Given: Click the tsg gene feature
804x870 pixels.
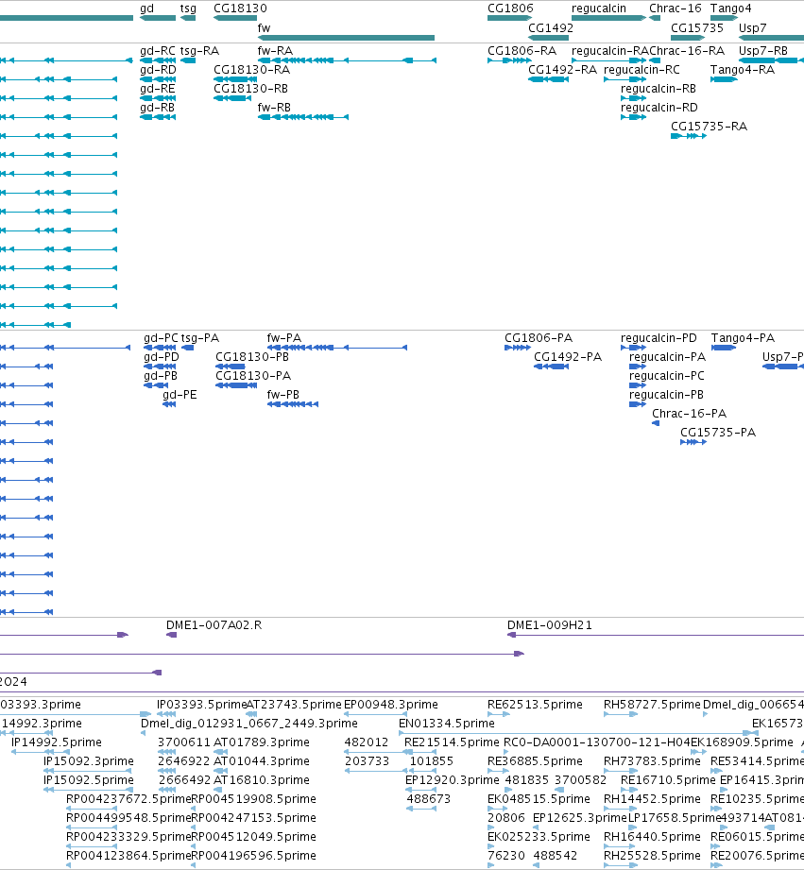Looking at the screenshot, I should pyautogui.click(x=188, y=18).
